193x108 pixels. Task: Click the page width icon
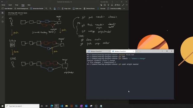point(59,9)
